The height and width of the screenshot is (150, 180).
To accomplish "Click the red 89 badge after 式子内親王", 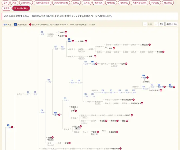I will 161,91.
